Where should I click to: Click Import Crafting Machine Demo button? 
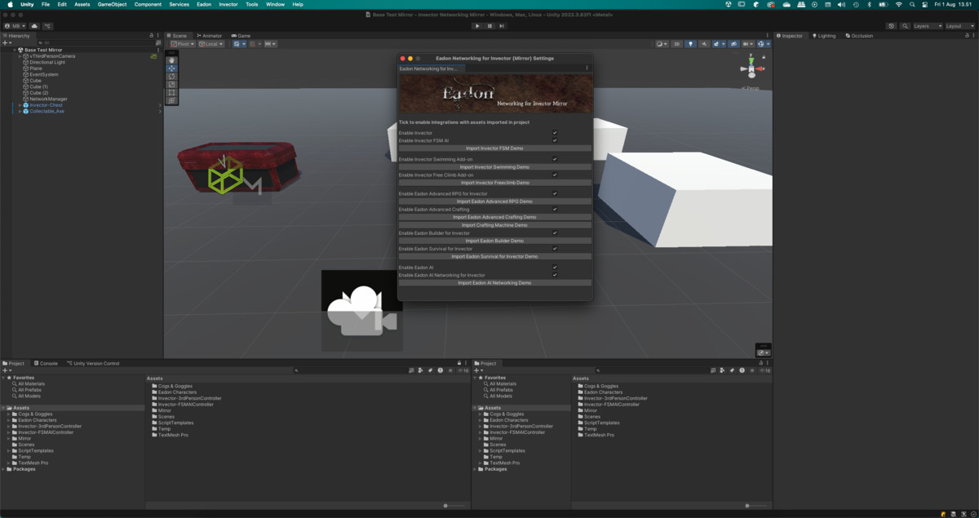(x=494, y=225)
